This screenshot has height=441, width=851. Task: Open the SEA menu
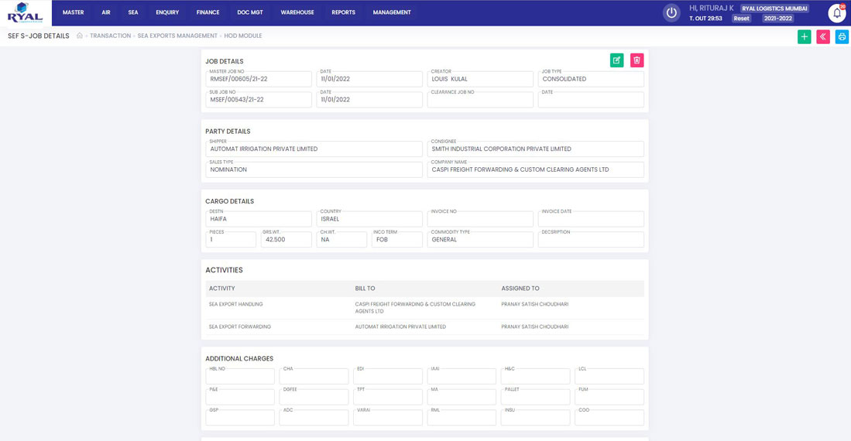133,12
